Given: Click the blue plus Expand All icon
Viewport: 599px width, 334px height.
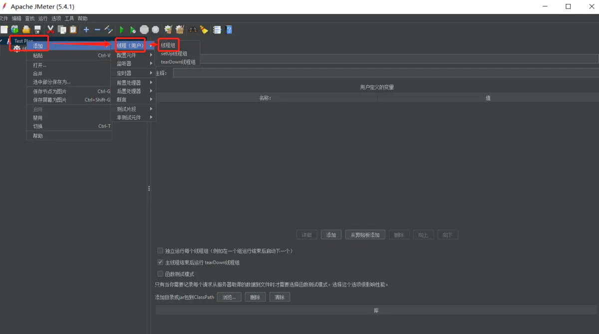Looking at the screenshot, I should 86,29.
